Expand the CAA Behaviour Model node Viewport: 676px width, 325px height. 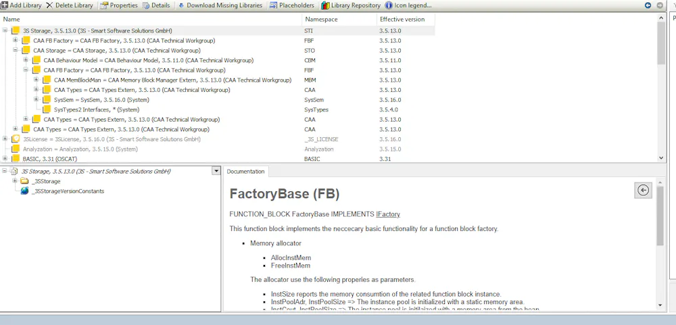click(26, 60)
